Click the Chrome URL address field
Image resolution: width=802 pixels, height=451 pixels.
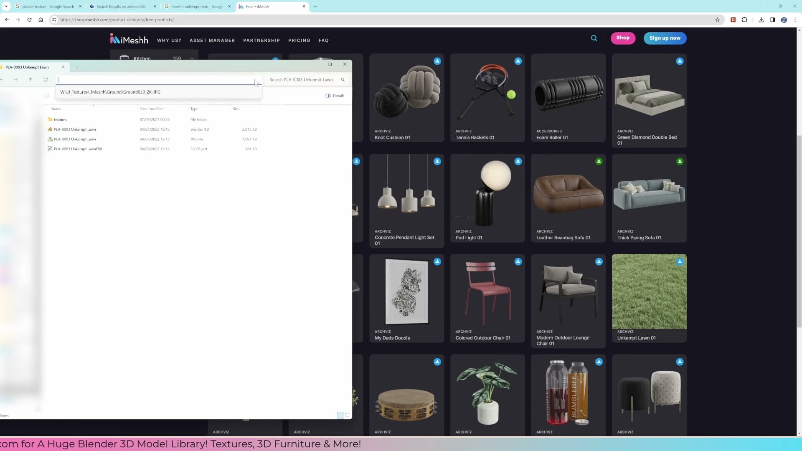tap(384, 20)
